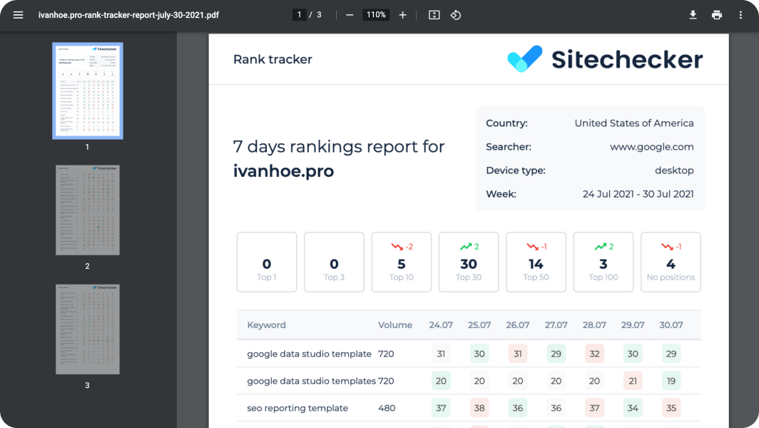Click the '30.07' date column header
Image resolution: width=759 pixels, height=428 pixels.
click(x=671, y=325)
